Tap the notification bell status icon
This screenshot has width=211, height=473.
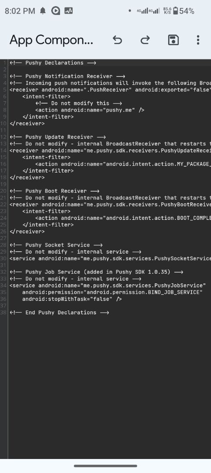pos(43,11)
